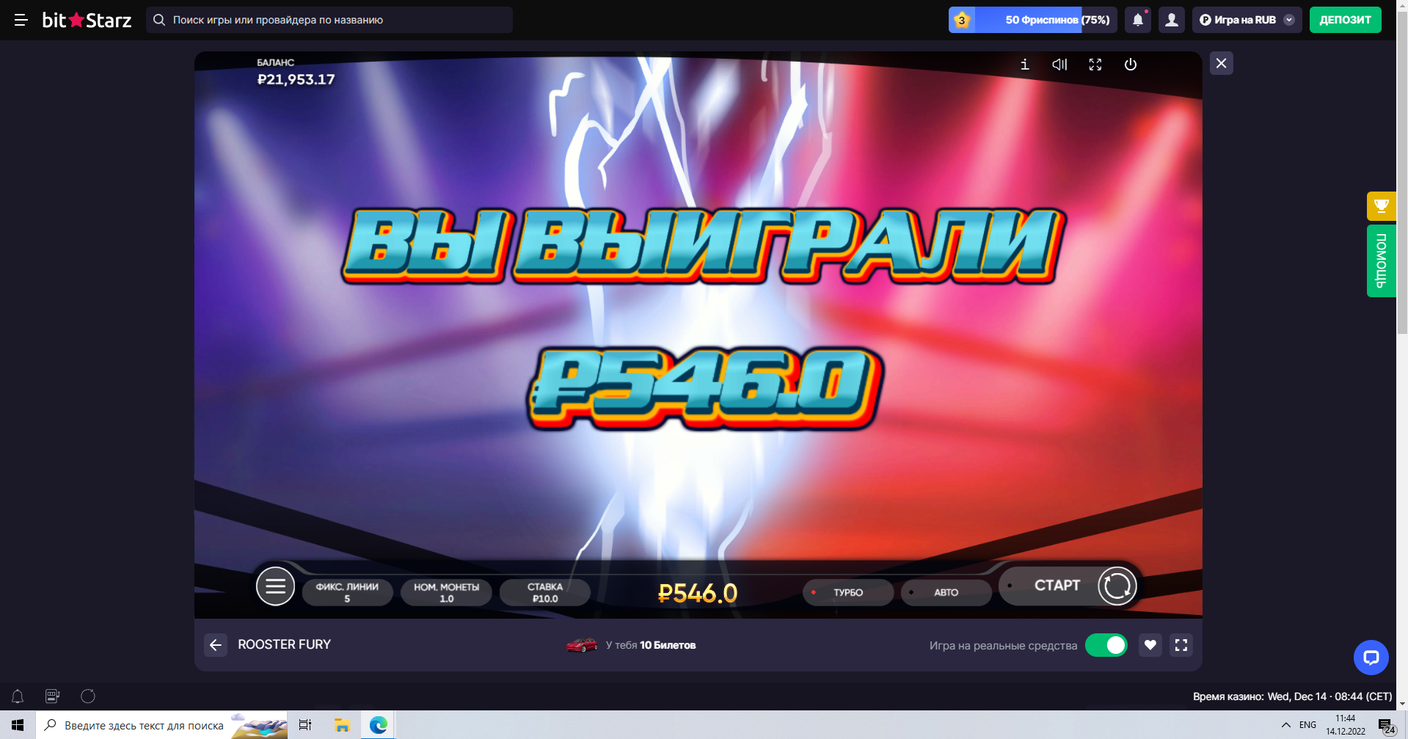The image size is (1408, 739).
Task: Open File Explorer from the taskbar
Action: point(342,725)
